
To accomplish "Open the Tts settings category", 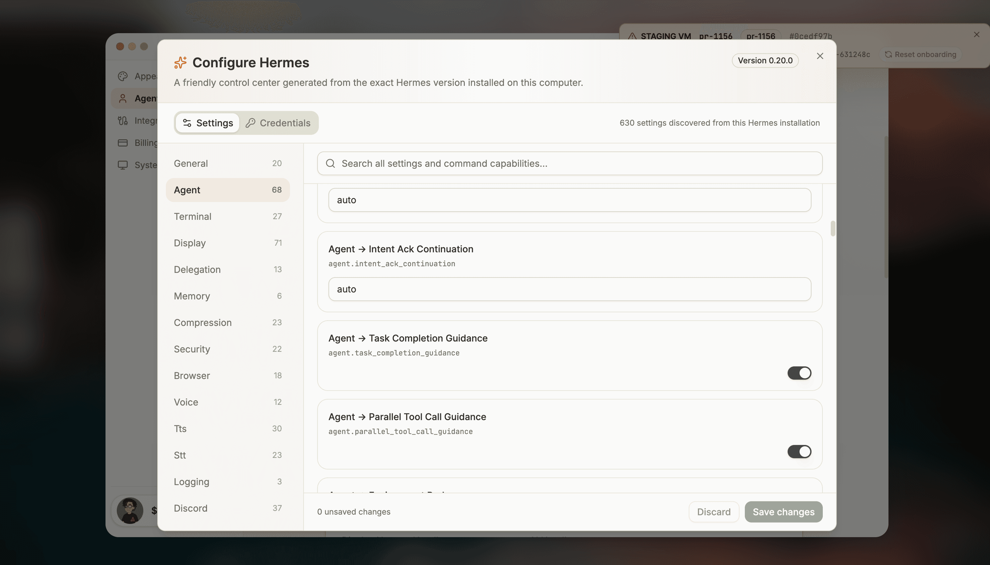I will (x=228, y=429).
